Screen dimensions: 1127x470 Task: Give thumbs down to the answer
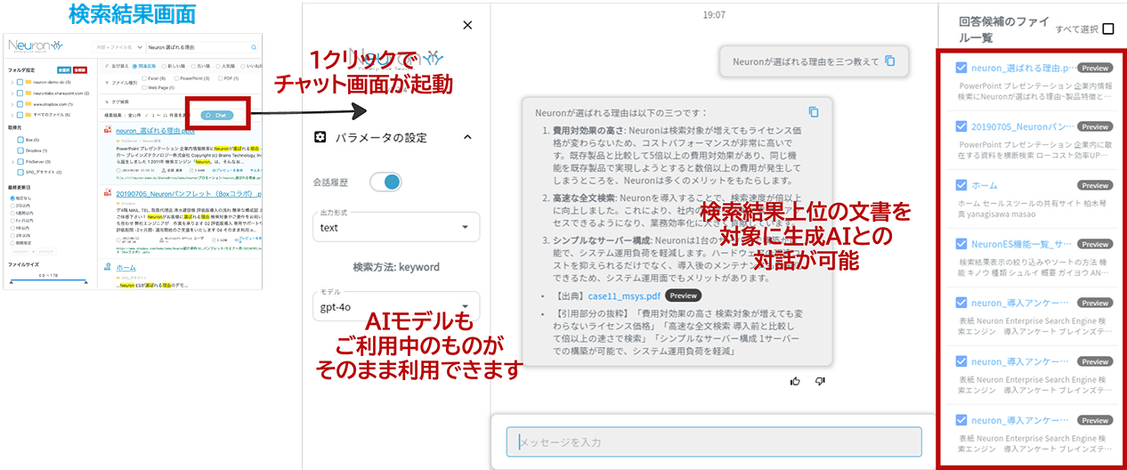pyautogui.click(x=821, y=381)
